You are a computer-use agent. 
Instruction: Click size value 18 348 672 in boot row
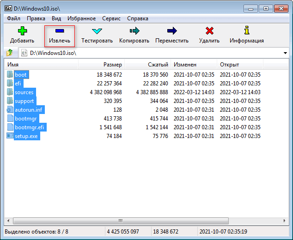pos(110,75)
